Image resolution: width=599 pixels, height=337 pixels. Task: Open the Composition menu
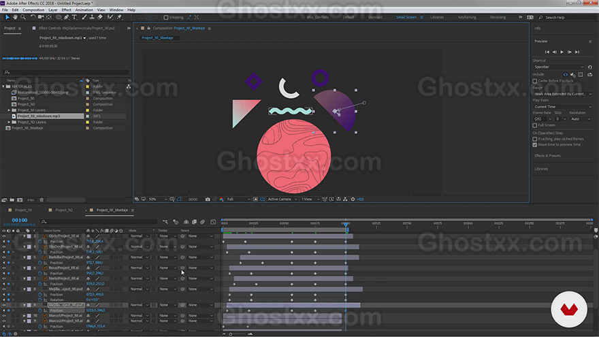(x=33, y=10)
